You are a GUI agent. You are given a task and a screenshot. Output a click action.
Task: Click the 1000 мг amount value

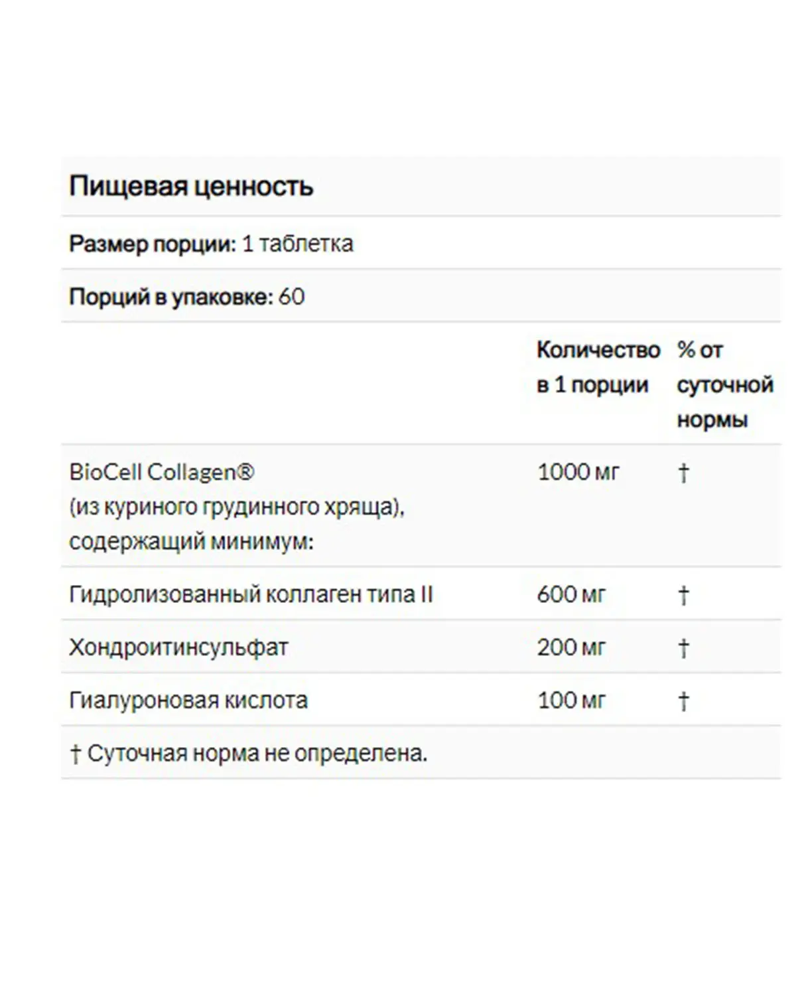click(578, 472)
